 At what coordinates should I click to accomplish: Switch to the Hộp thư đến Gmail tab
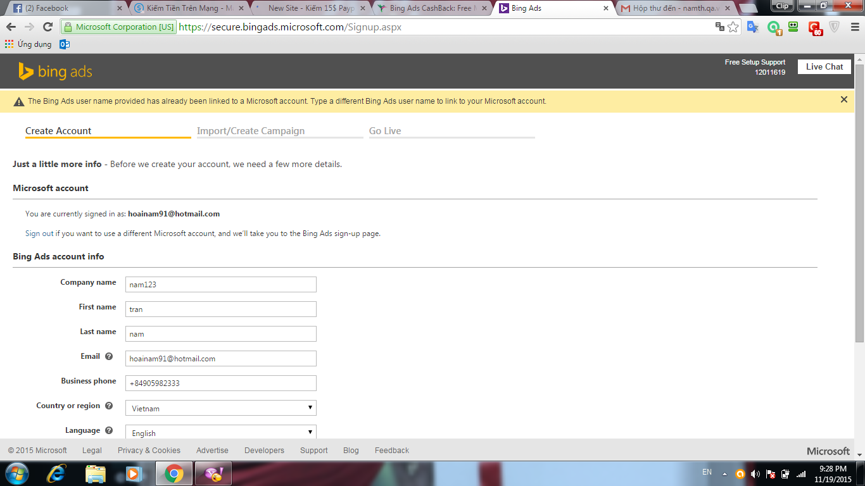674,8
